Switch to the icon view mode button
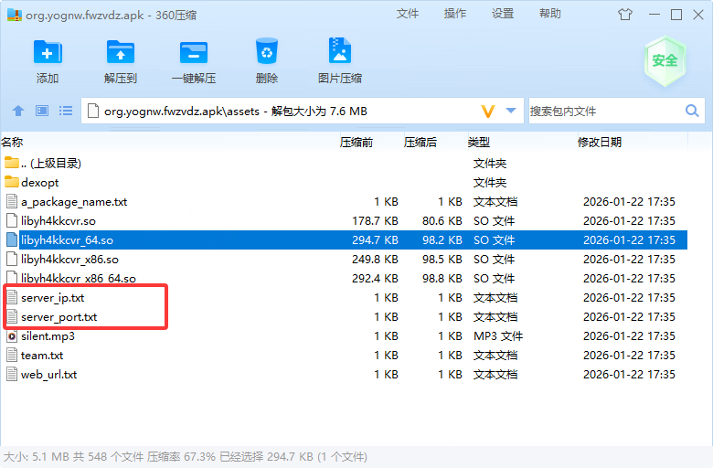 coord(42,111)
